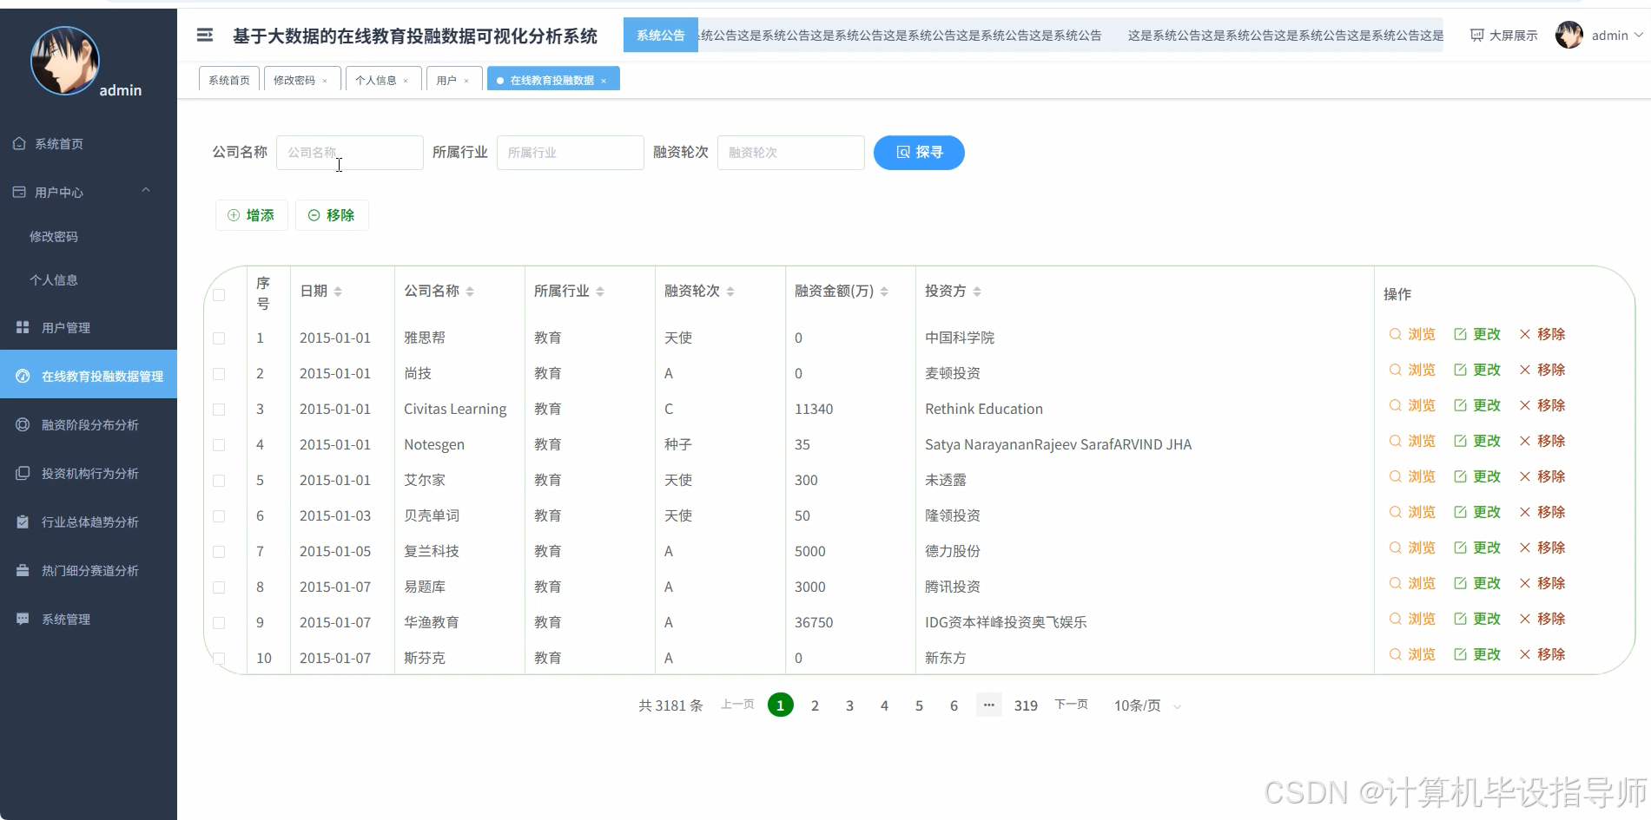Screen dimensions: 1651x820
Task: Click the 系统公告 announcement label
Action: tap(661, 36)
